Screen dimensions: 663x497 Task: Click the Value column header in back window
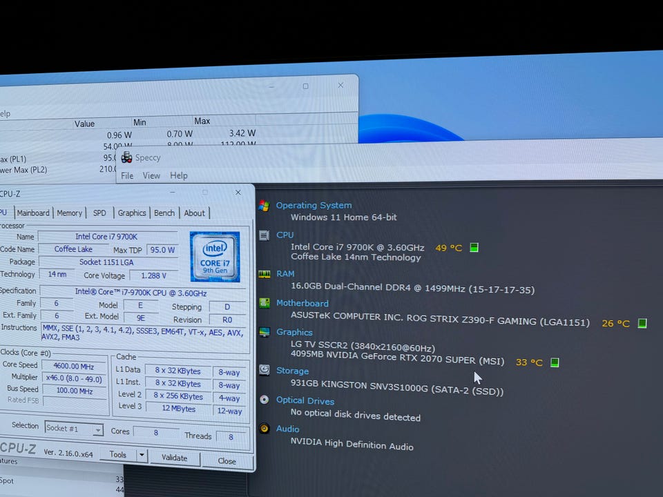[84, 124]
